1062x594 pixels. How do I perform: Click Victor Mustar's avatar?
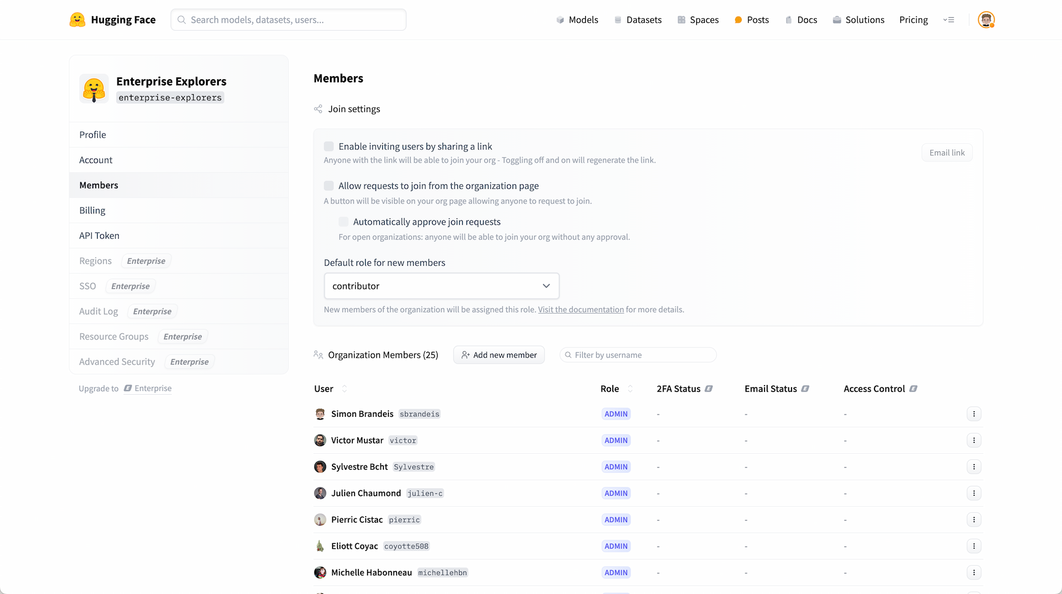[x=320, y=440]
